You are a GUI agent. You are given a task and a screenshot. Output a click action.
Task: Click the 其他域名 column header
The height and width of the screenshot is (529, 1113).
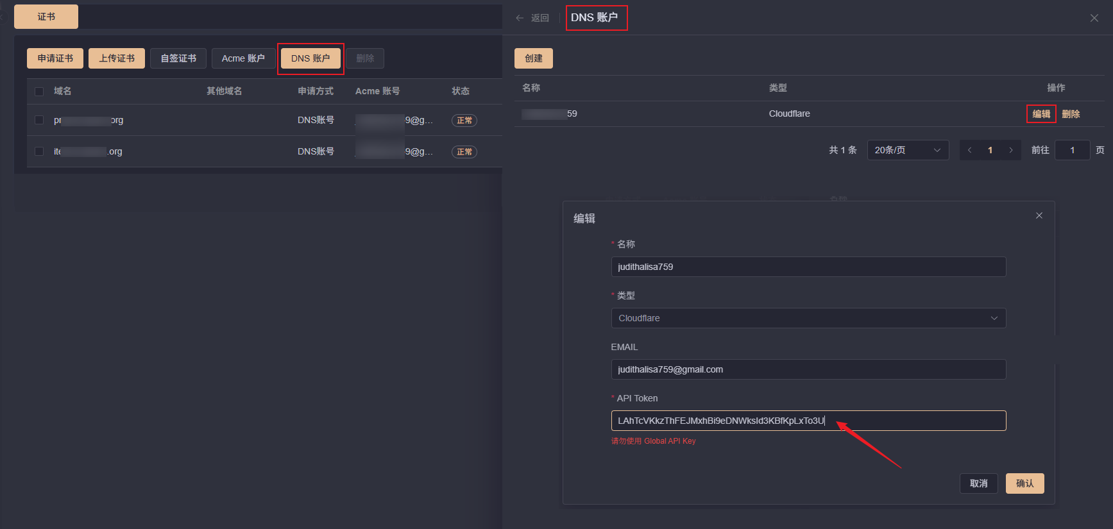pos(225,91)
